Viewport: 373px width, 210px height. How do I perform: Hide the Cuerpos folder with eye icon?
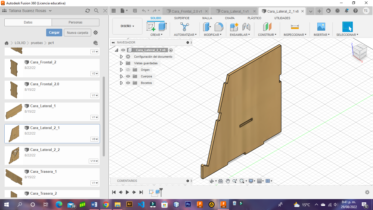point(128,76)
